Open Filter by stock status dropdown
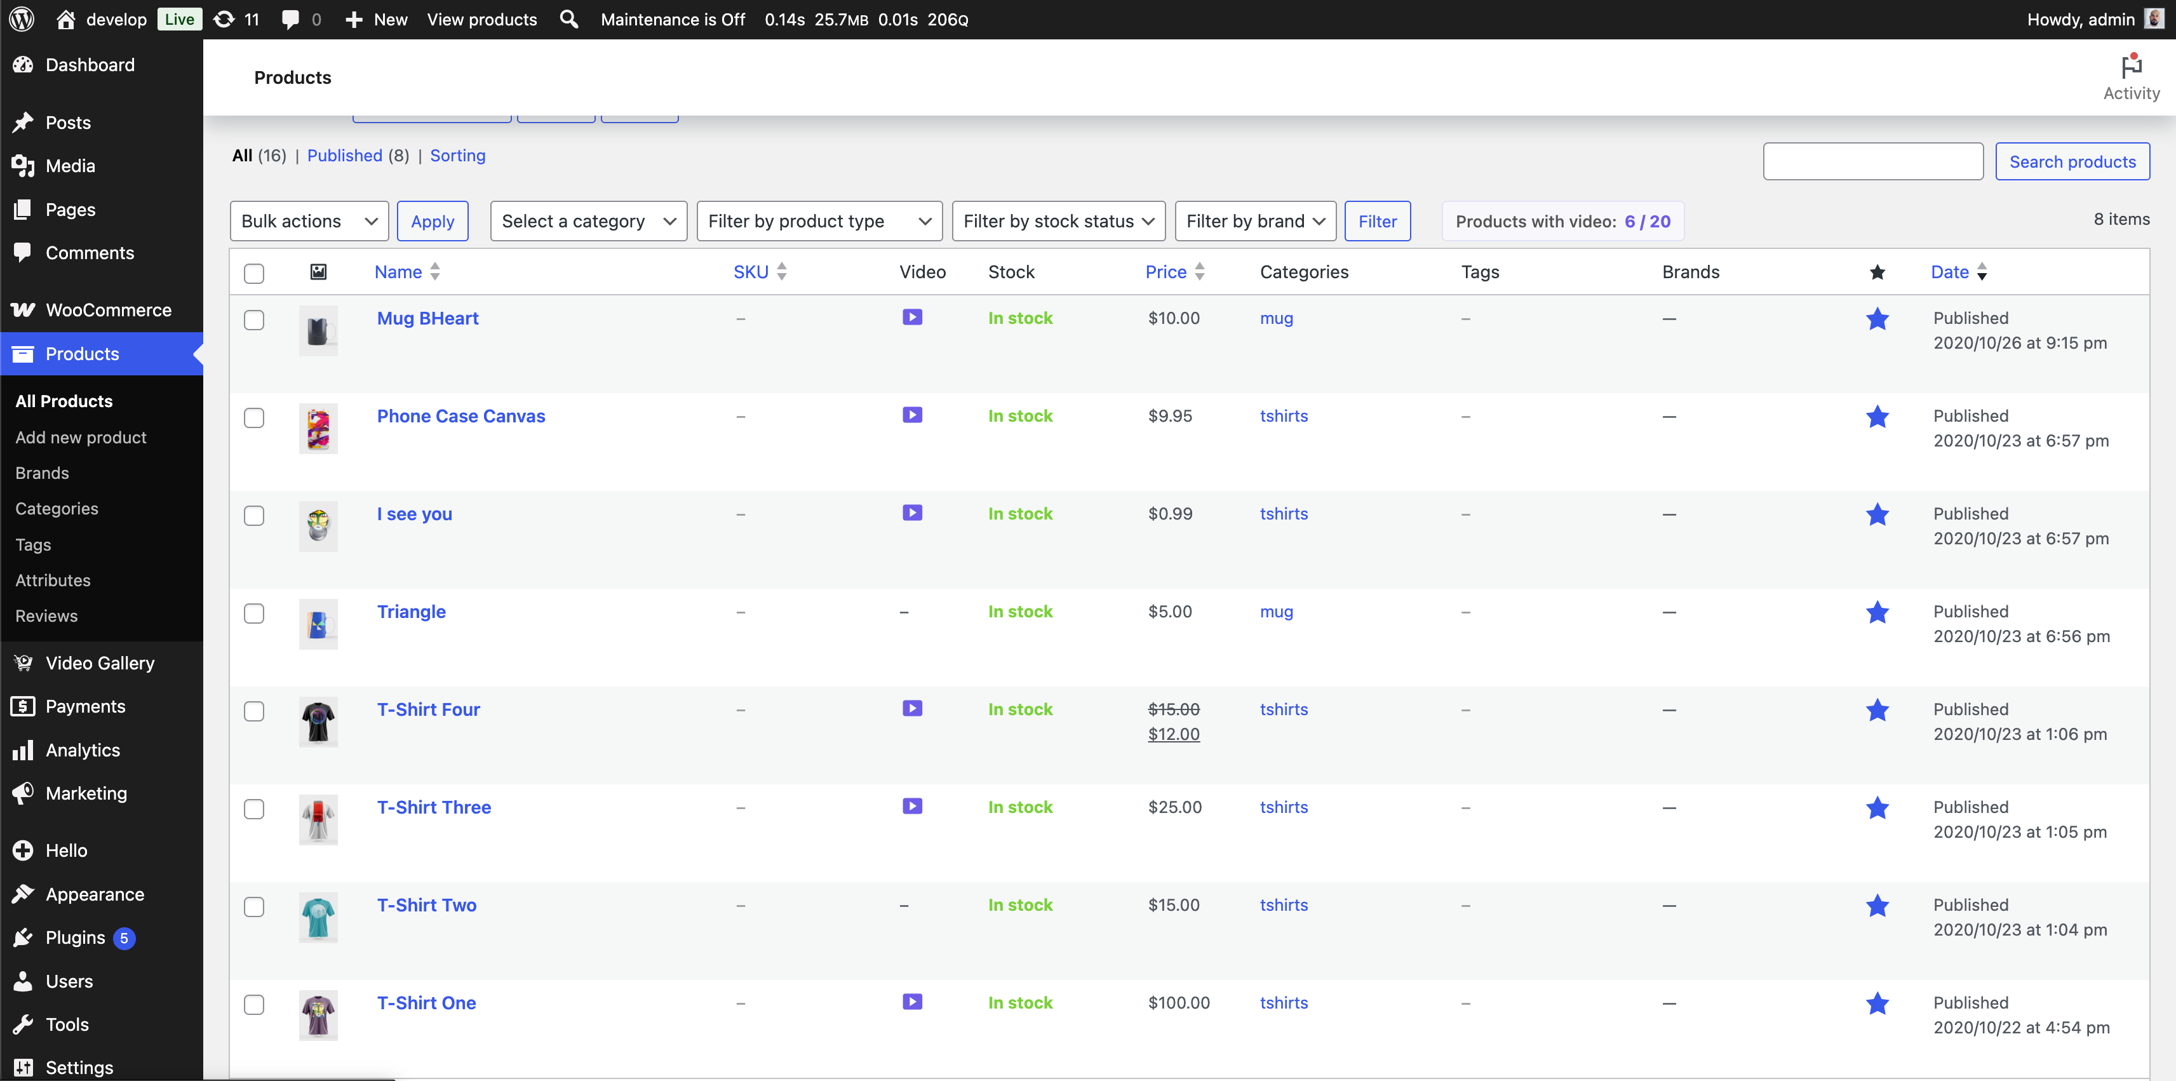Screen dimensions: 2176x1081 coord(1058,221)
